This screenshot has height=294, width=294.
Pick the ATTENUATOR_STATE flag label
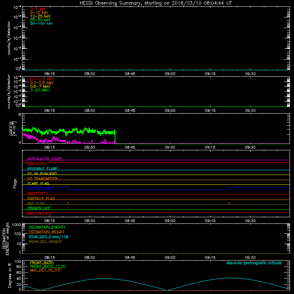click(x=44, y=159)
